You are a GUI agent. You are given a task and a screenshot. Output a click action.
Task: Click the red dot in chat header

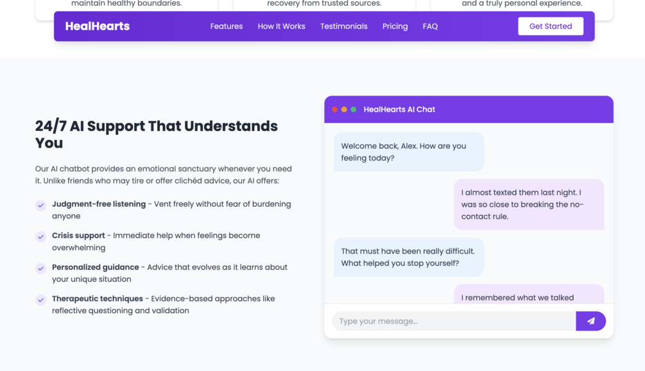point(334,110)
